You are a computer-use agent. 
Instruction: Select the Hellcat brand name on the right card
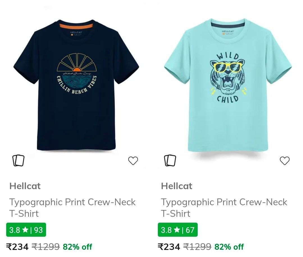pyautogui.click(x=177, y=186)
